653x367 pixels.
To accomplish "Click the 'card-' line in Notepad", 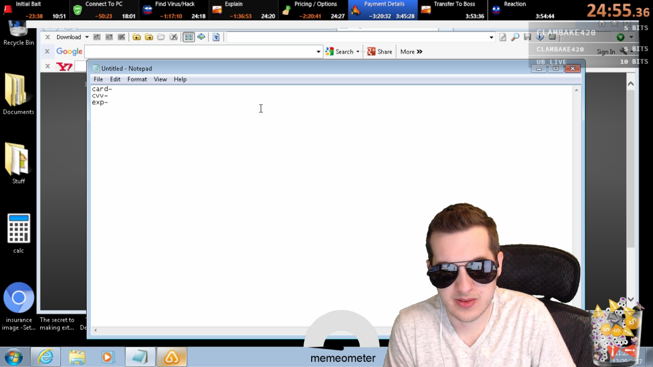I will (x=102, y=89).
